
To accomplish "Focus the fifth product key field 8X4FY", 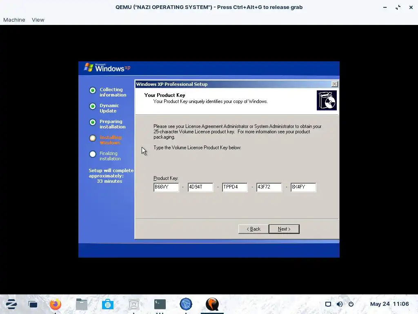I will pyautogui.click(x=303, y=187).
